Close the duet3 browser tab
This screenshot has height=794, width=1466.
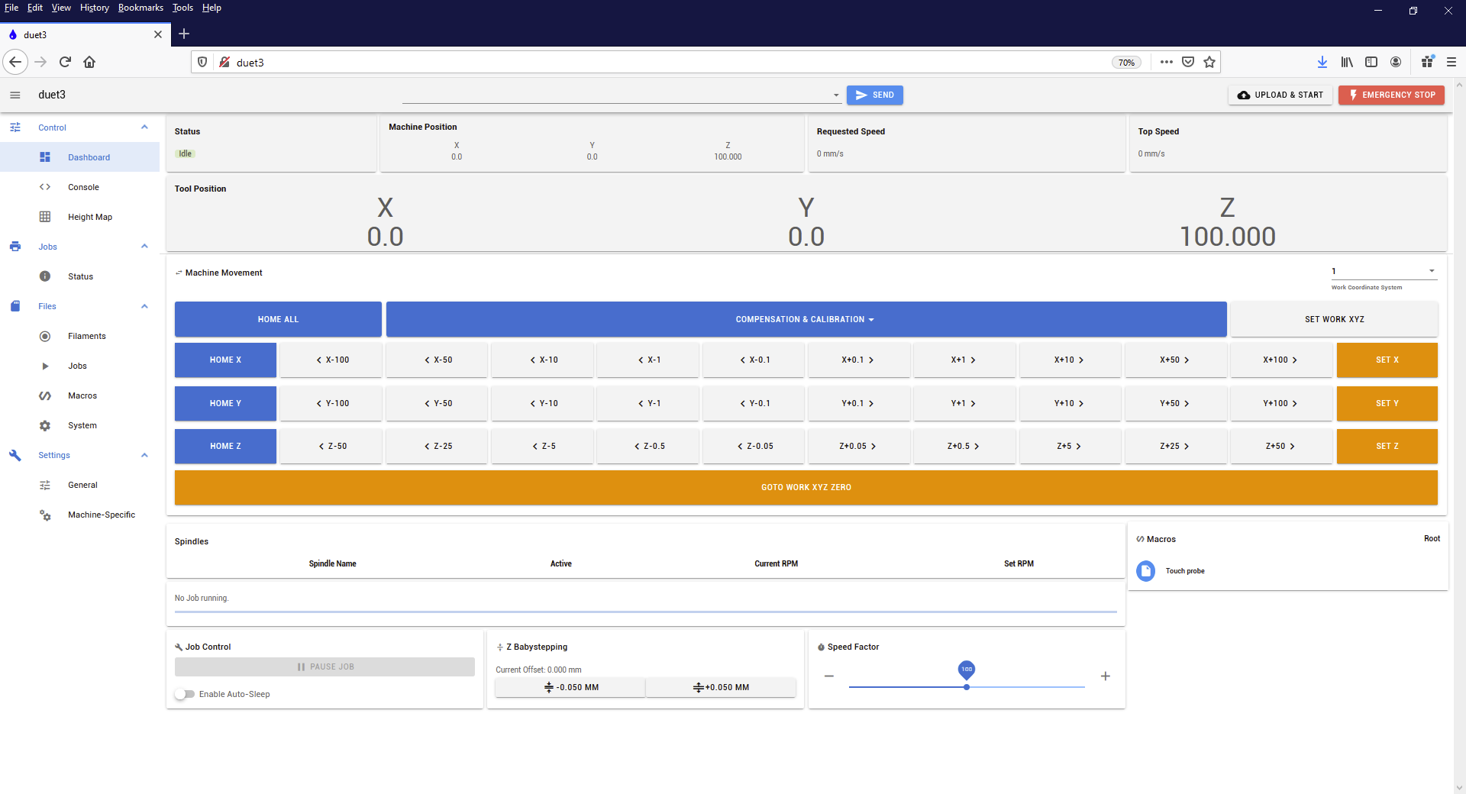point(158,34)
